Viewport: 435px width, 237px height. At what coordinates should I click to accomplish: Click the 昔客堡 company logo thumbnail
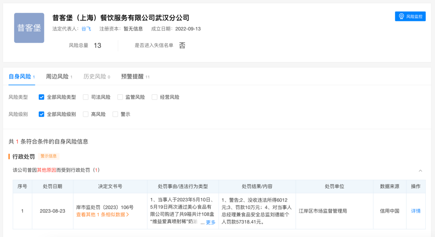tap(29, 28)
